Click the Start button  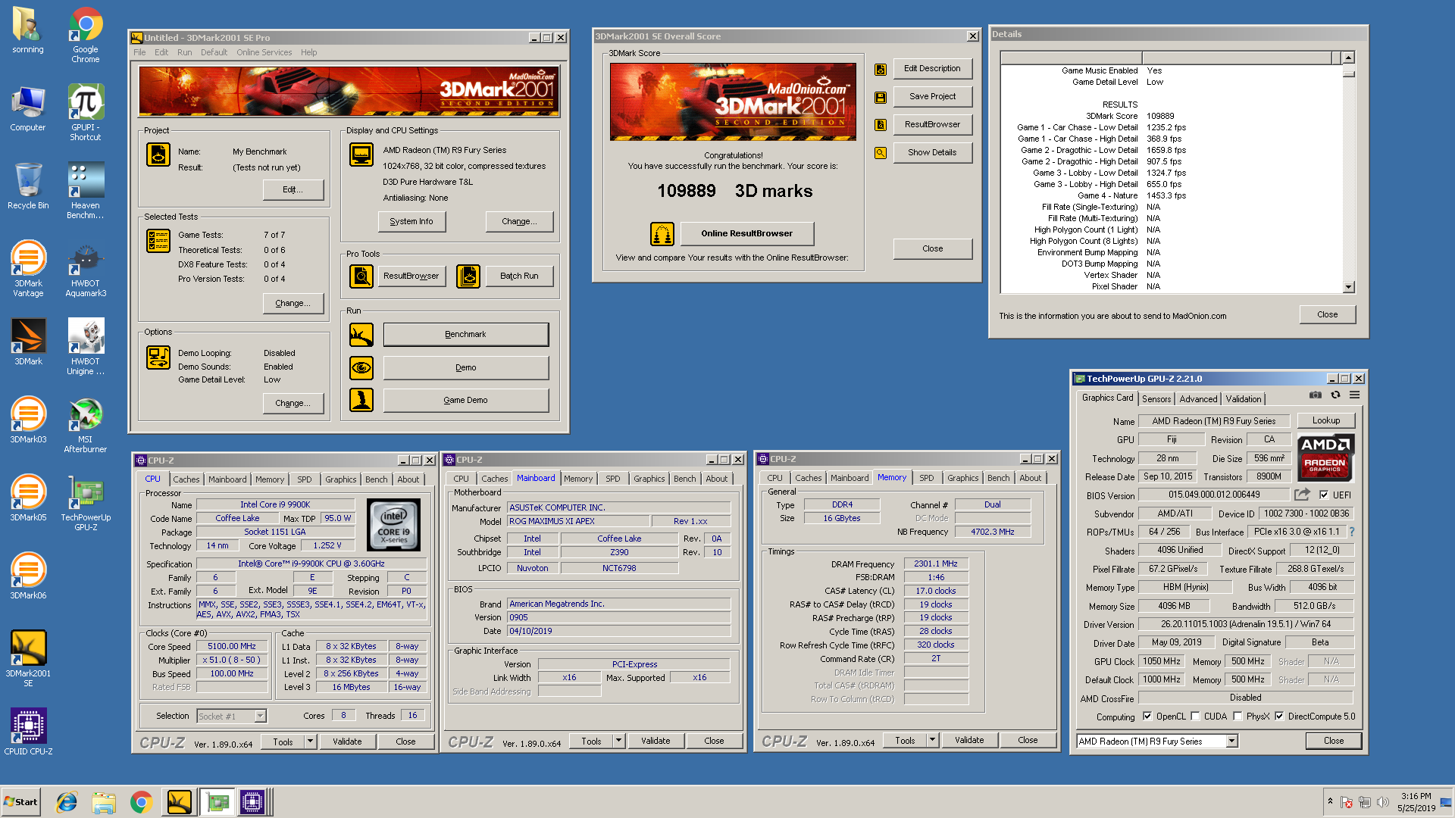tap(20, 802)
